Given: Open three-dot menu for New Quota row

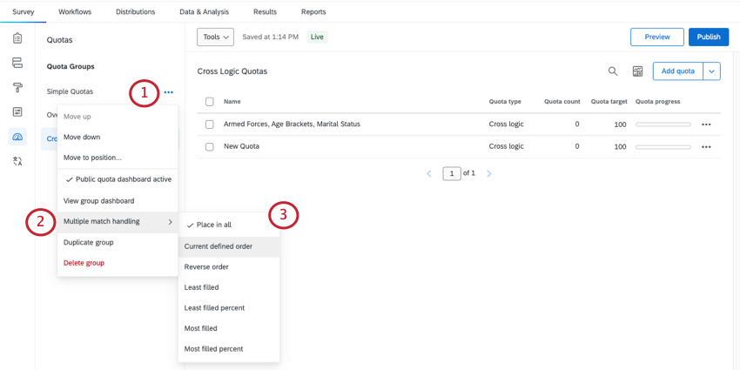Looking at the screenshot, I should click(706, 147).
